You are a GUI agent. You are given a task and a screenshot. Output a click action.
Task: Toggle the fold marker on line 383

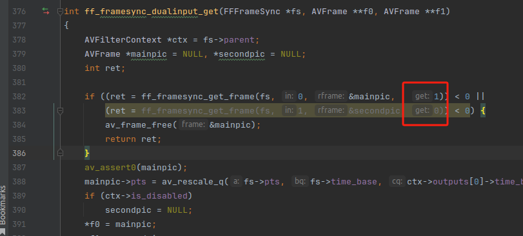pyautogui.click(x=60, y=111)
